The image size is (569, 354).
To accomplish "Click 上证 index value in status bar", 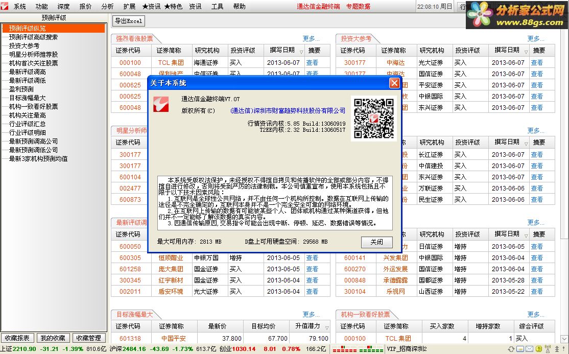I will (25, 349).
